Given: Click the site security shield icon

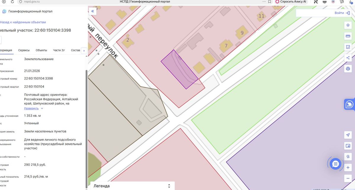Looking at the screenshot, I should pyautogui.click(x=20, y=2).
